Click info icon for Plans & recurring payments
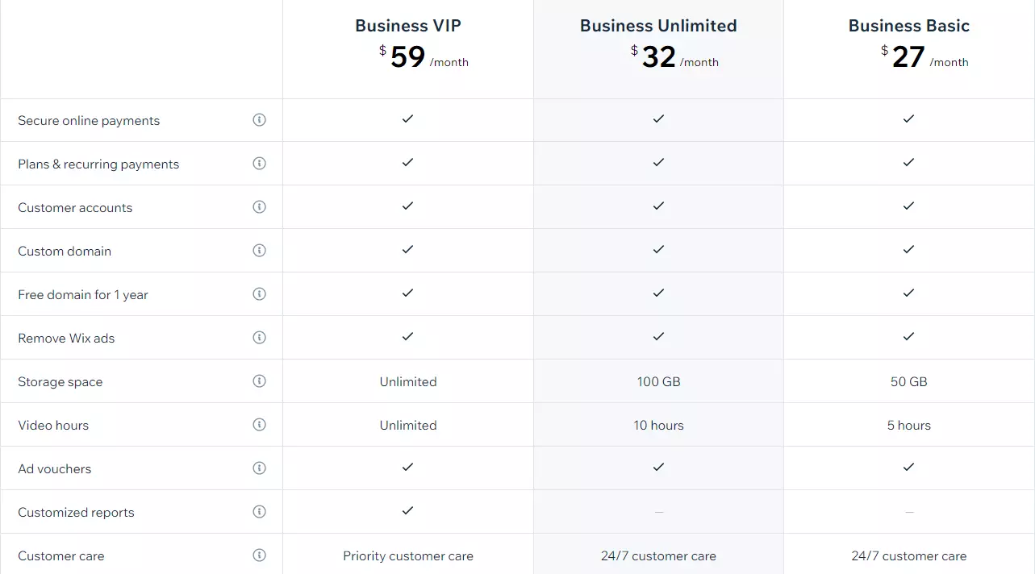The width and height of the screenshot is (1035, 574). tap(259, 164)
